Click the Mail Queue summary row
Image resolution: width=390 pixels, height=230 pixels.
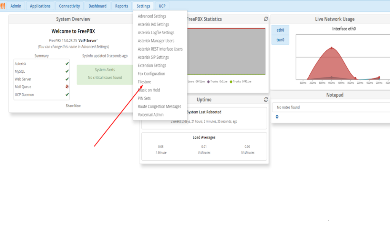coord(42,87)
